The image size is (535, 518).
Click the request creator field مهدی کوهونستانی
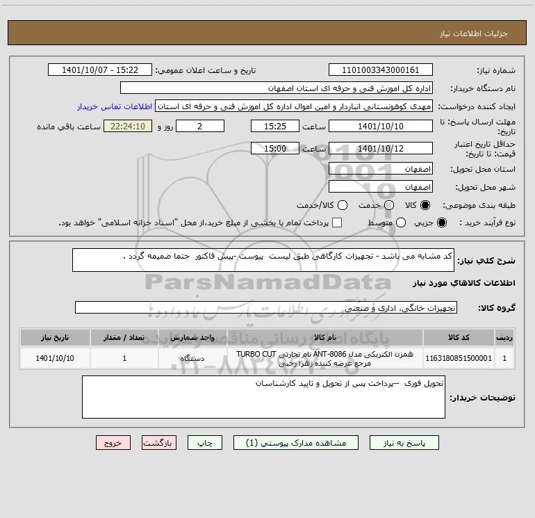(294, 106)
